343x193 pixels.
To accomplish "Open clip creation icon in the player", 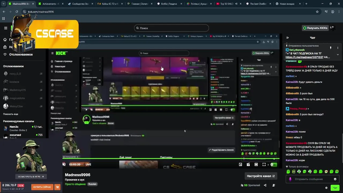I will click(248, 164).
